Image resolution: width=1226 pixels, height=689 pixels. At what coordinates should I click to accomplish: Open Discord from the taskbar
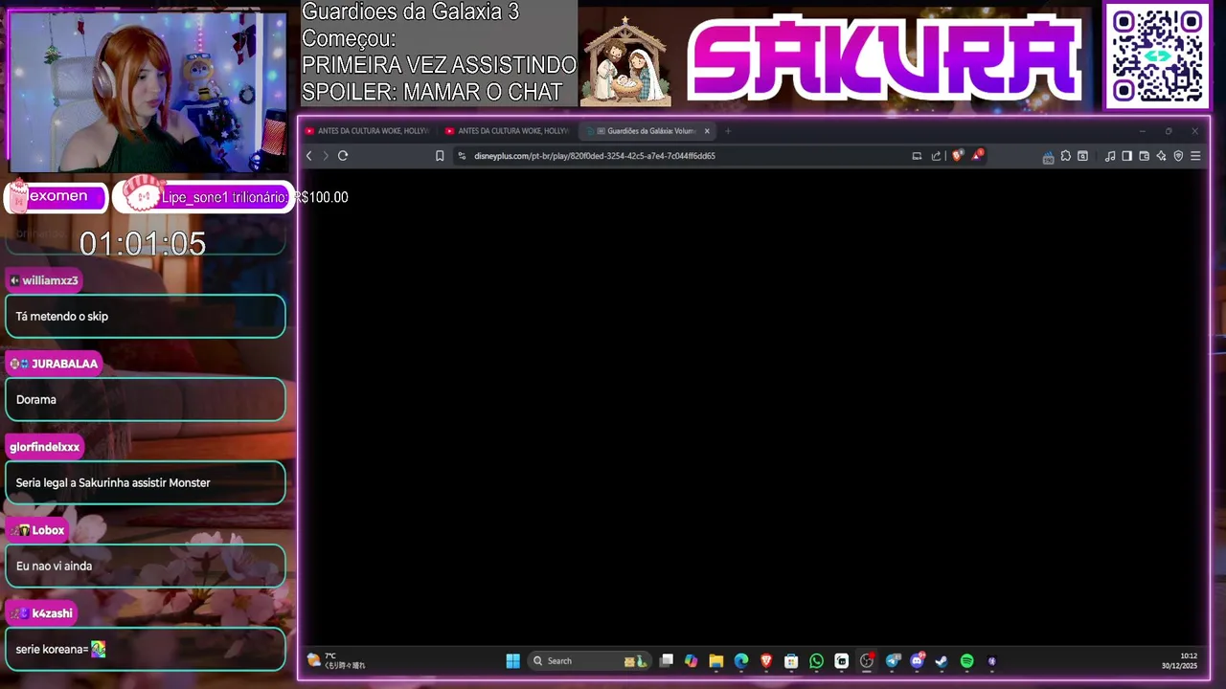(x=918, y=661)
